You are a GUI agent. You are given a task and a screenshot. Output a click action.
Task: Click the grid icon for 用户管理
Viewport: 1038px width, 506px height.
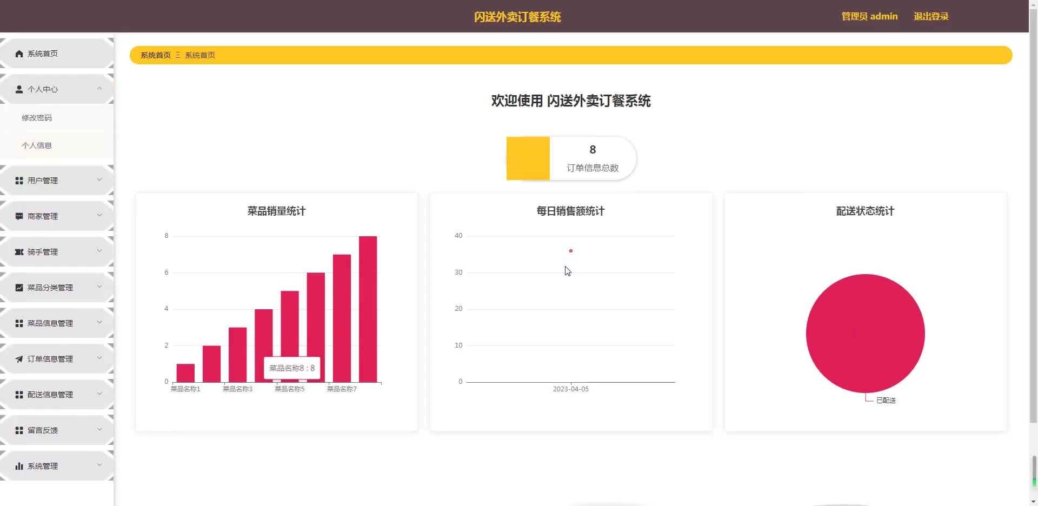19,181
